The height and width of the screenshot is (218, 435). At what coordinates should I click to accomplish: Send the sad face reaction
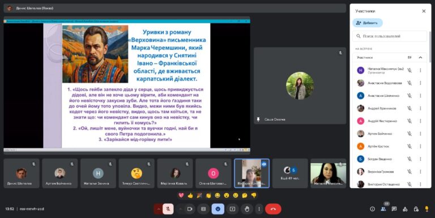coord(236,195)
